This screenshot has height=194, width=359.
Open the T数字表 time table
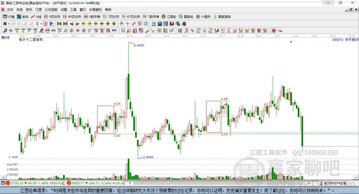point(151,17)
